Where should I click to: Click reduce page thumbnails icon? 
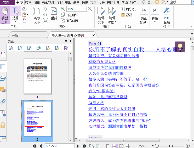(20, 48)
